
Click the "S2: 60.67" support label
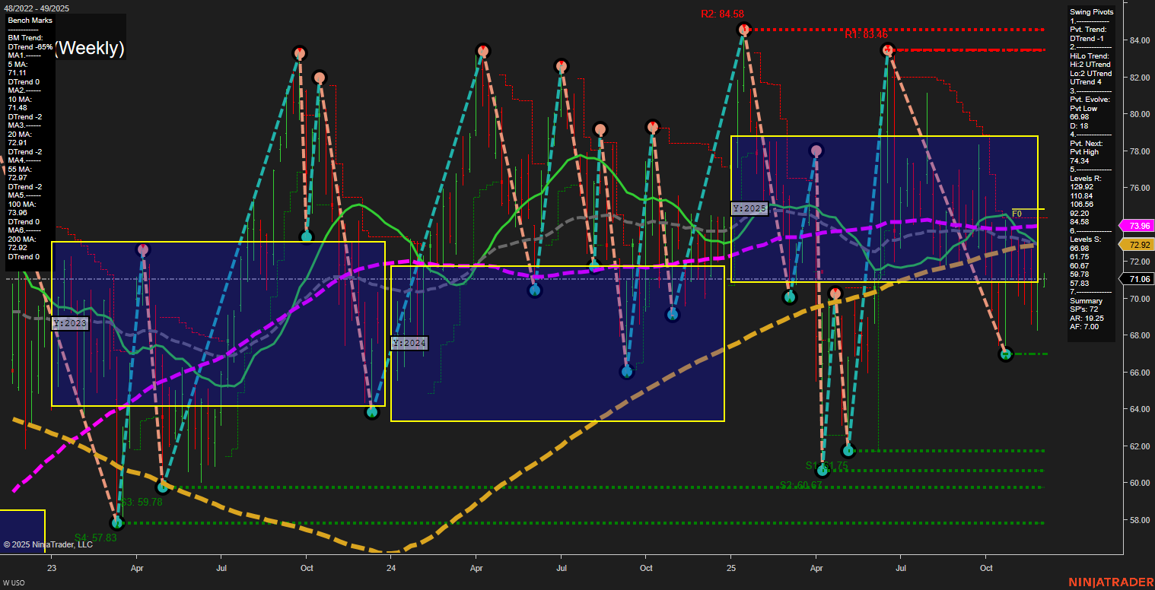(801, 485)
